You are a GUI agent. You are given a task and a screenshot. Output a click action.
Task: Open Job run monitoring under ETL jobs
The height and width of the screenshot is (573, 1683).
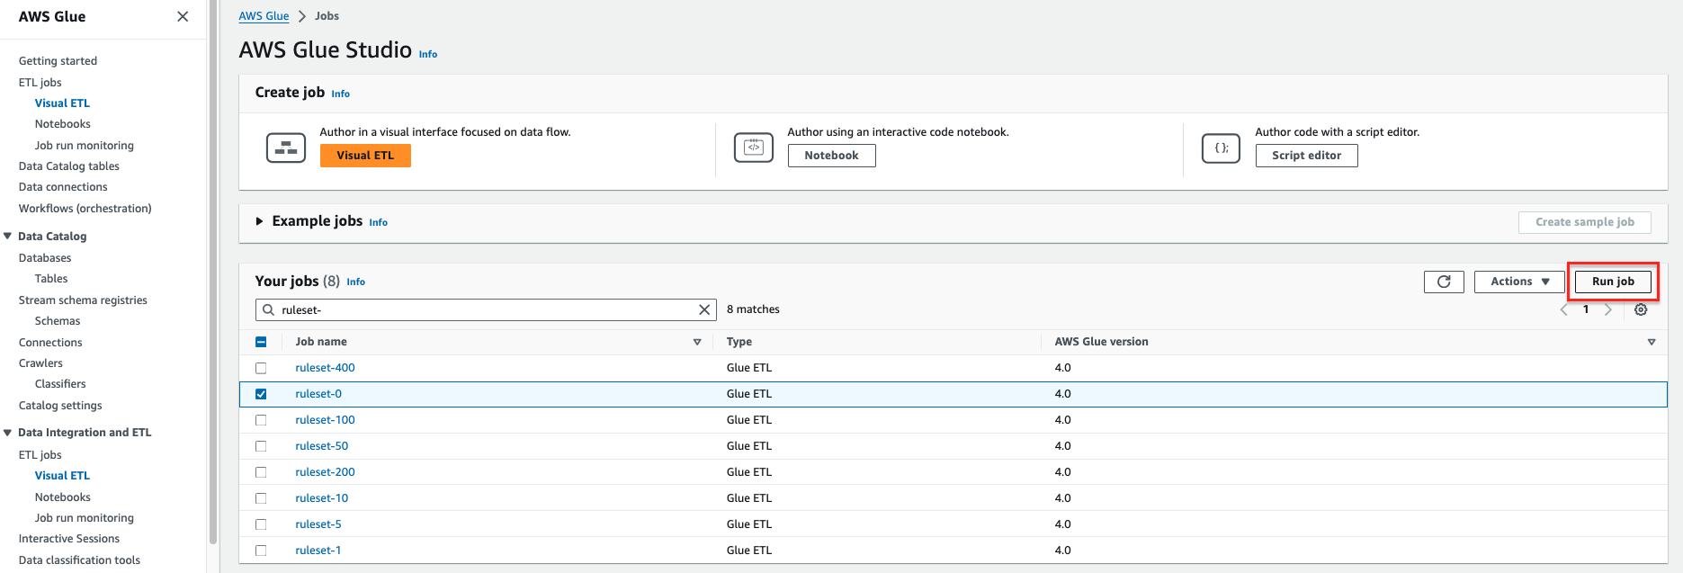[x=84, y=145]
